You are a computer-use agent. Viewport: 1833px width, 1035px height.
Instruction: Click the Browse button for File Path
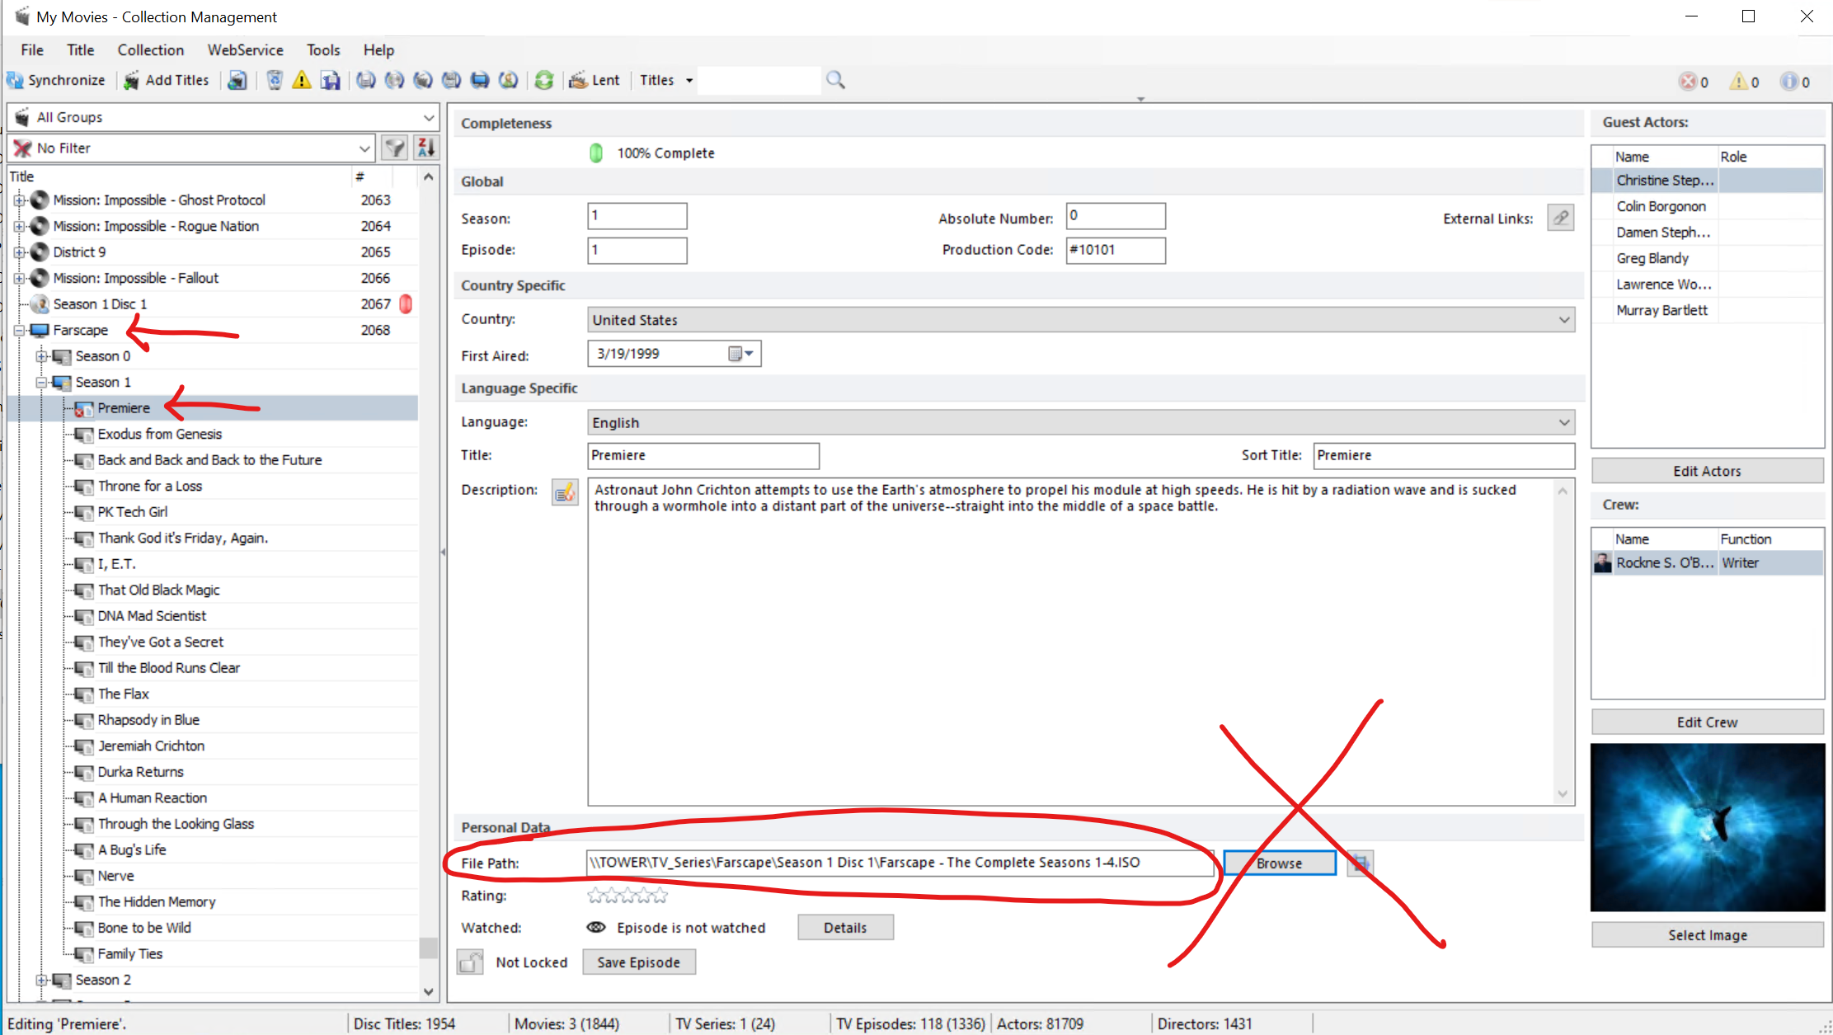tap(1279, 863)
